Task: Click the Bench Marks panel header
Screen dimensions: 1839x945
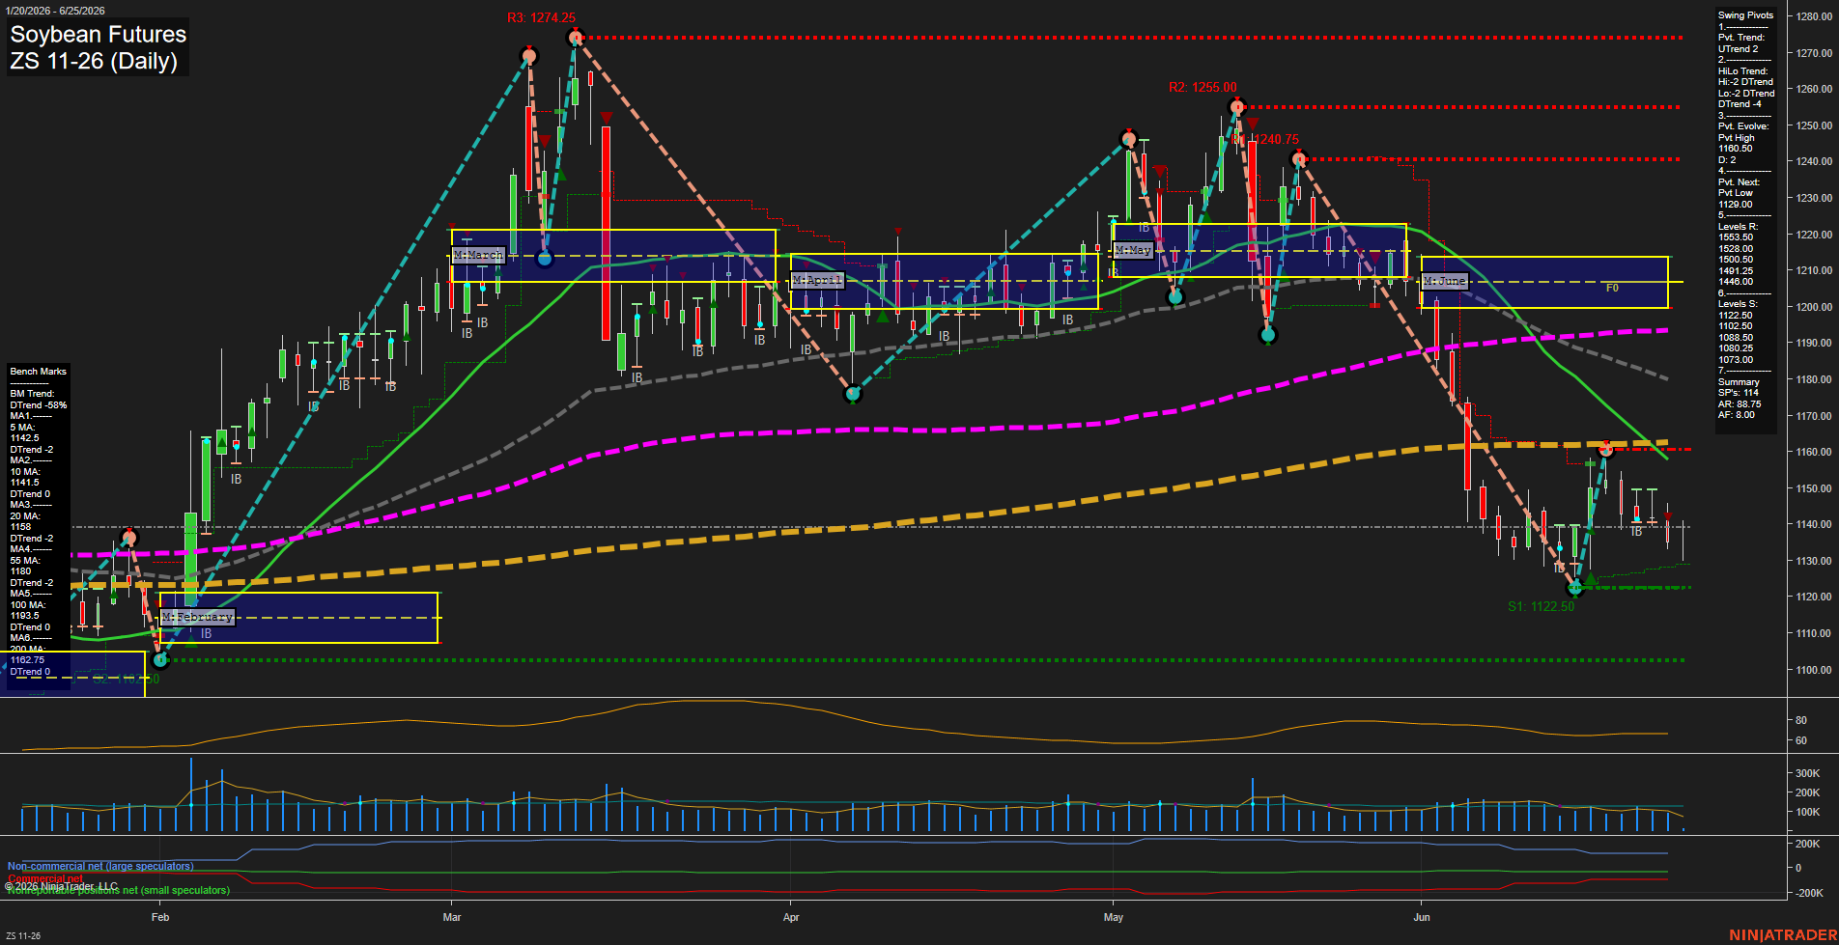Action: pos(38,372)
